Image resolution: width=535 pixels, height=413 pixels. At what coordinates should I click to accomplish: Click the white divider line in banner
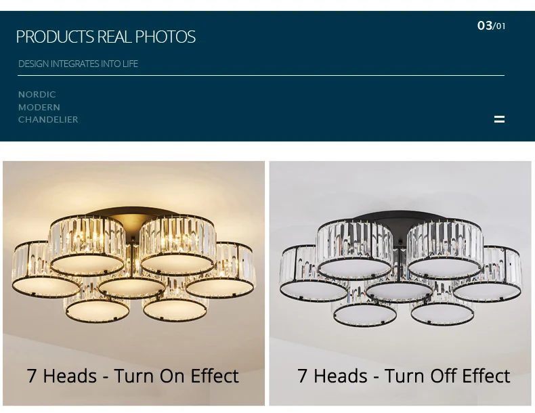261,75
